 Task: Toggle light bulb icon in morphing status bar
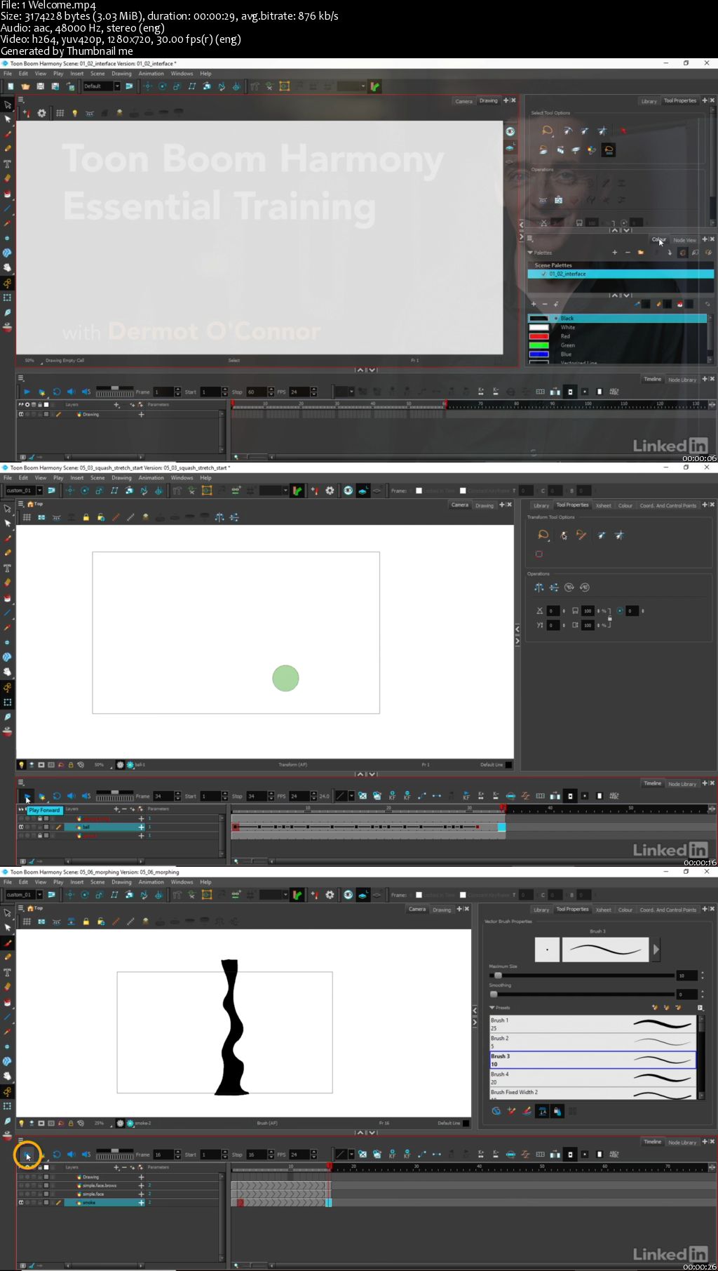point(22,1123)
